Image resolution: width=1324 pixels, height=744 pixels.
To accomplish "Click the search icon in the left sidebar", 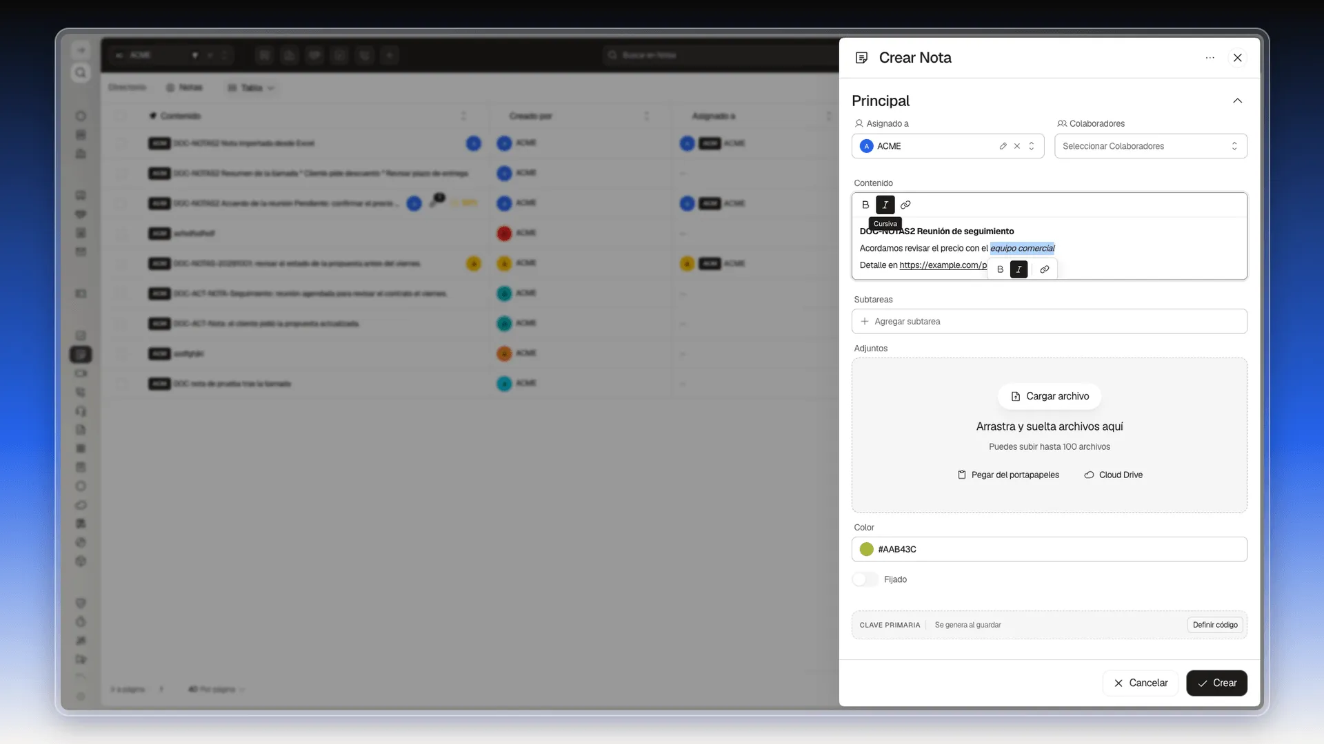I will pos(81,73).
